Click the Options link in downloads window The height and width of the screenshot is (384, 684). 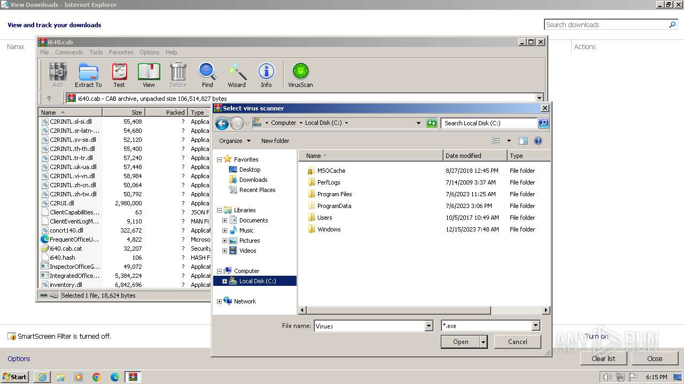pos(19,358)
